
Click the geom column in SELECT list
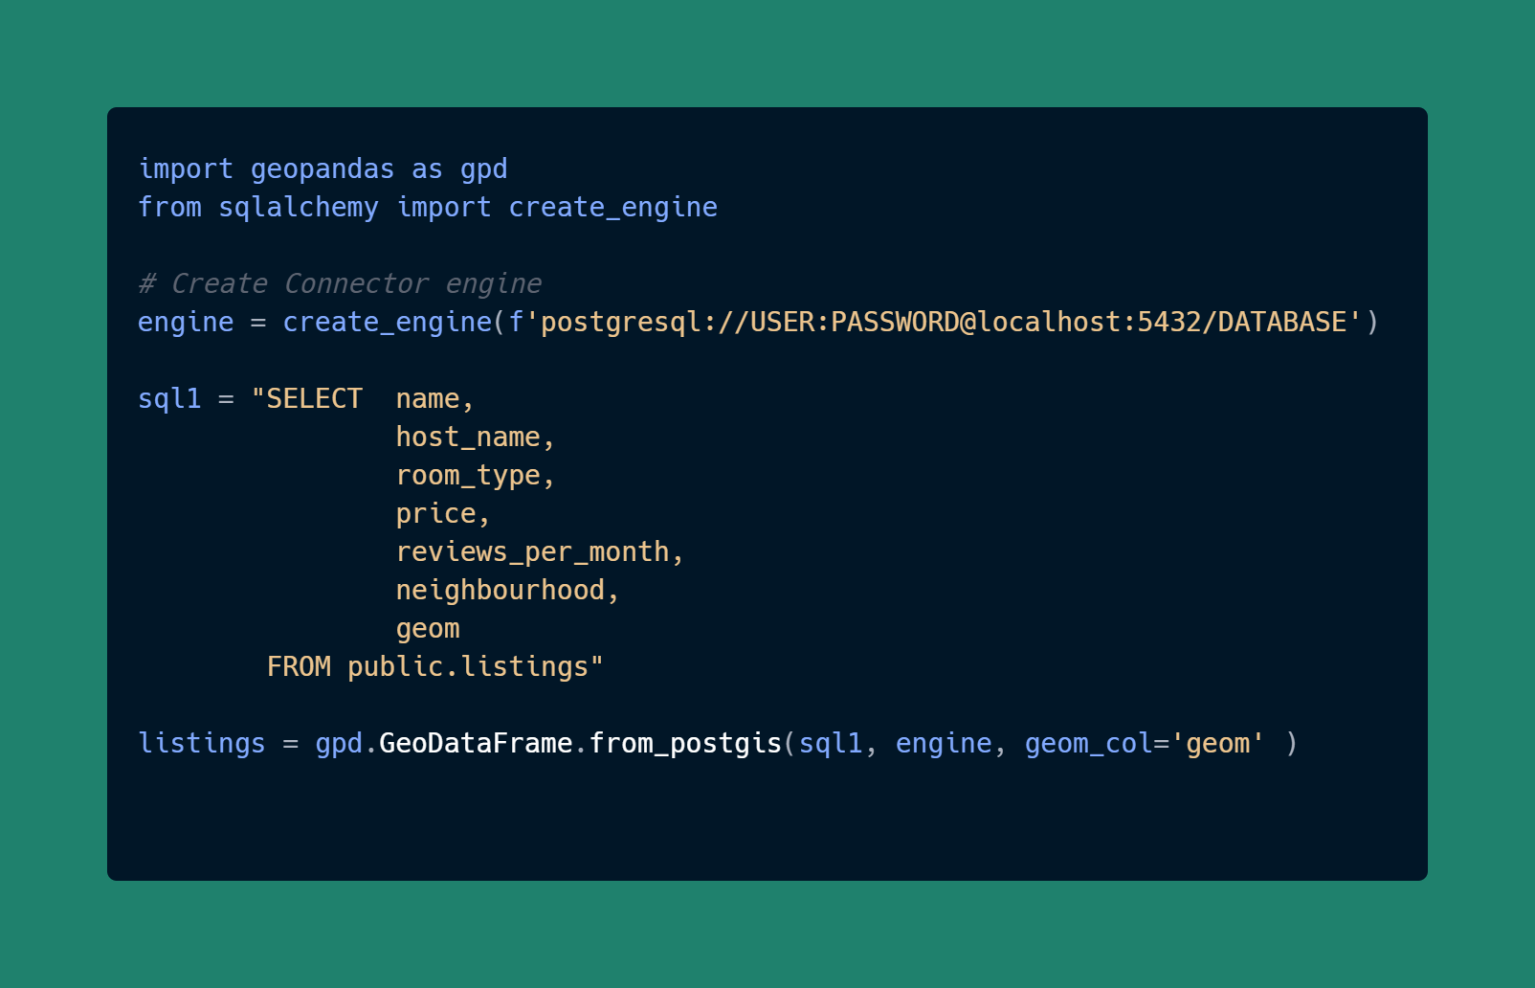[428, 629]
